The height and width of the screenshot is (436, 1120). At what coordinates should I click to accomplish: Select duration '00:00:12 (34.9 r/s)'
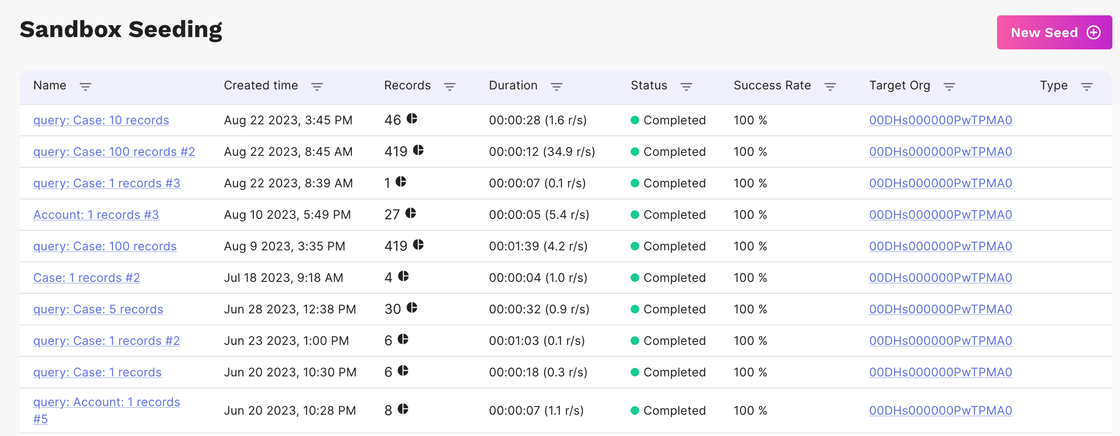point(542,152)
